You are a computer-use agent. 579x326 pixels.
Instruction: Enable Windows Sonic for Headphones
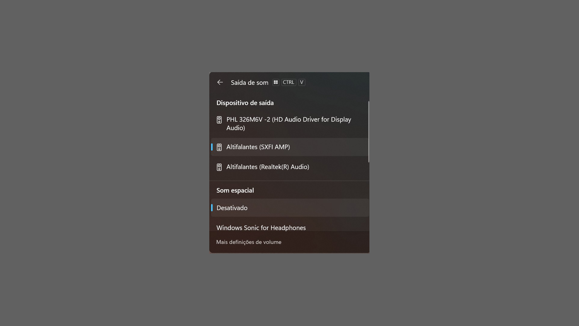(x=261, y=228)
